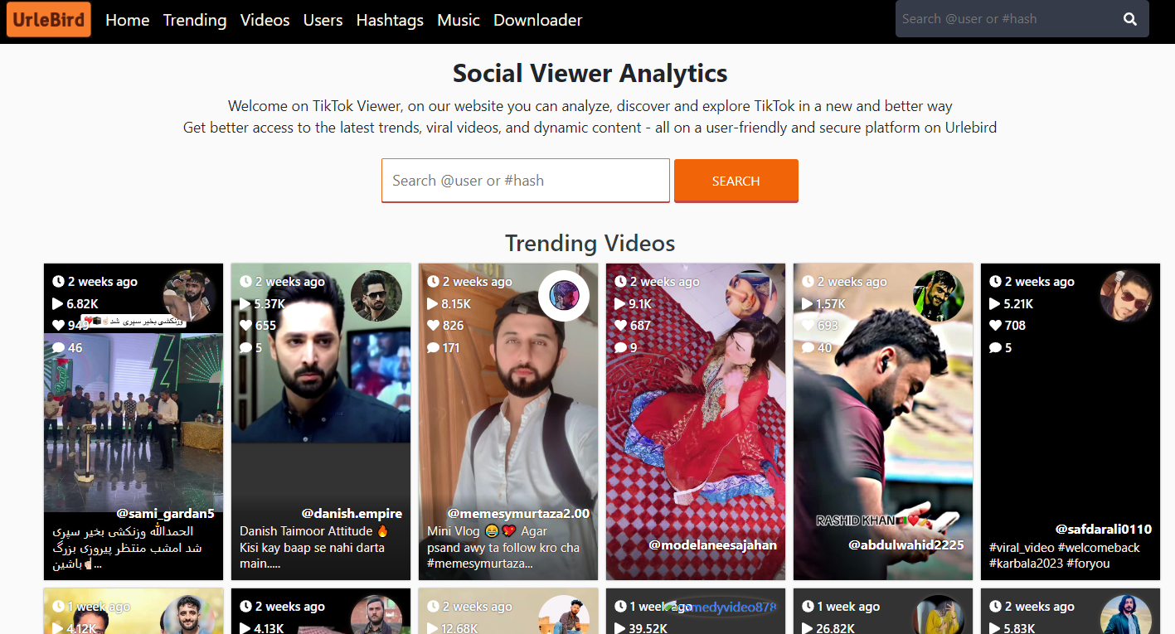
Task: Open the safdarali0110 black video card
Action: tap(1071, 422)
